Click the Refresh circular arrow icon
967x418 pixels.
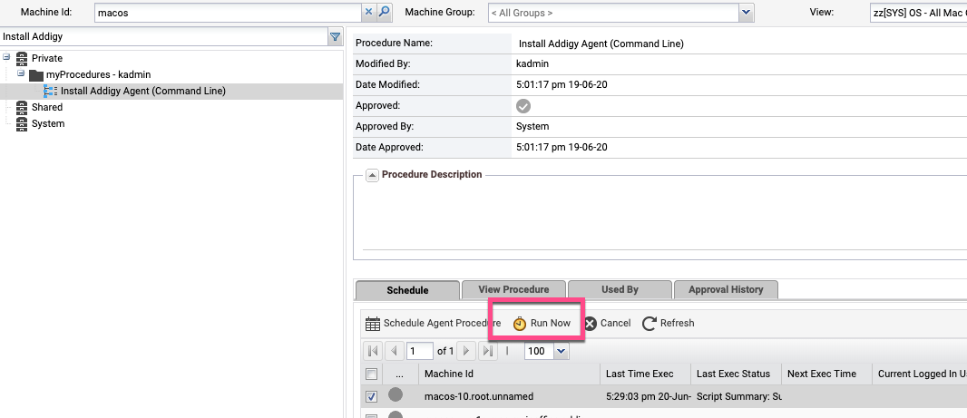(x=649, y=324)
